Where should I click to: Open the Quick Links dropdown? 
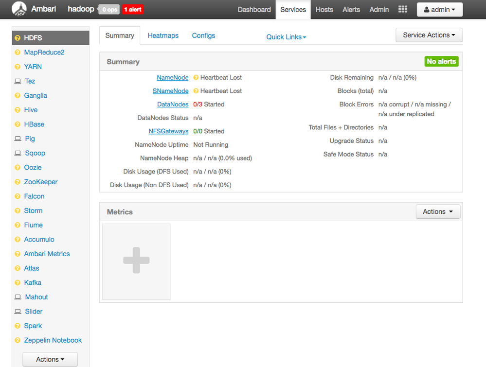(286, 37)
